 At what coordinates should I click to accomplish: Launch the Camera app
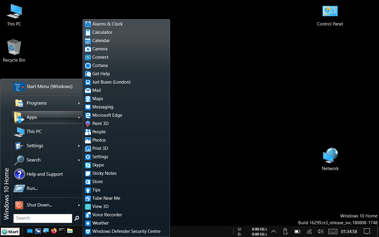126,49
